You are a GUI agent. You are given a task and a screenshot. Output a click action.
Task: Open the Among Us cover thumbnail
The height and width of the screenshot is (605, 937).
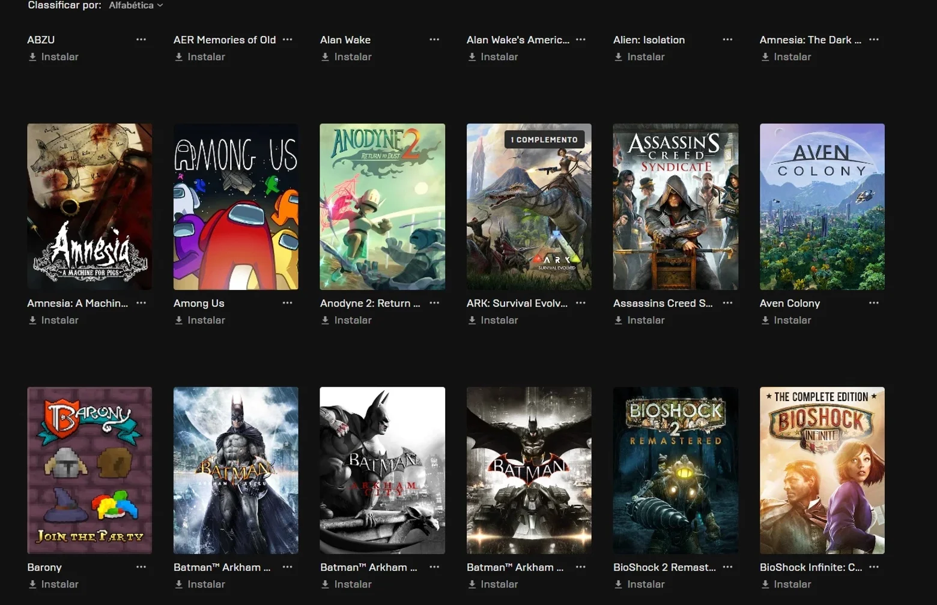click(x=236, y=207)
